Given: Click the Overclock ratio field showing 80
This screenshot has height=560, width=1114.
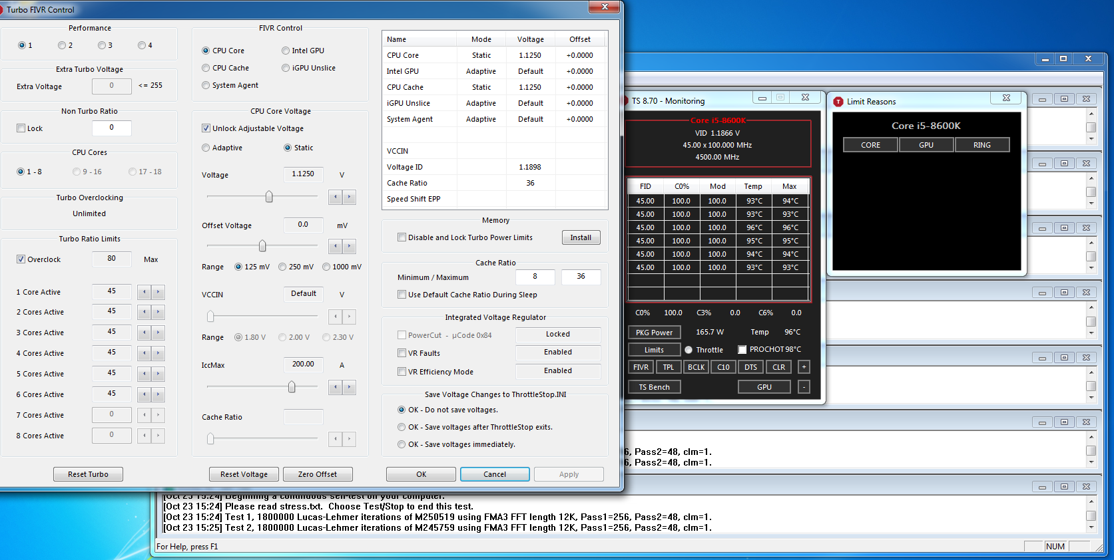Looking at the screenshot, I should coord(112,259).
